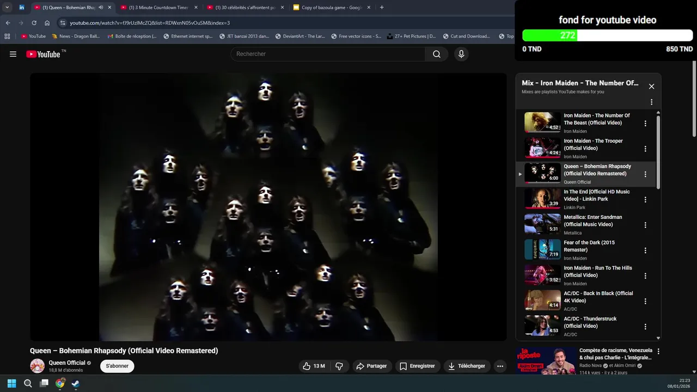
Task: Open the Queen Official channel name link
Action: (67, 363)
